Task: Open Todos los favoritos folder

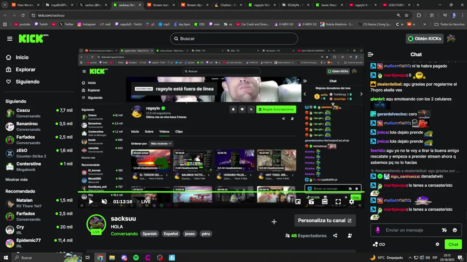Action: (x=449, y=24)
